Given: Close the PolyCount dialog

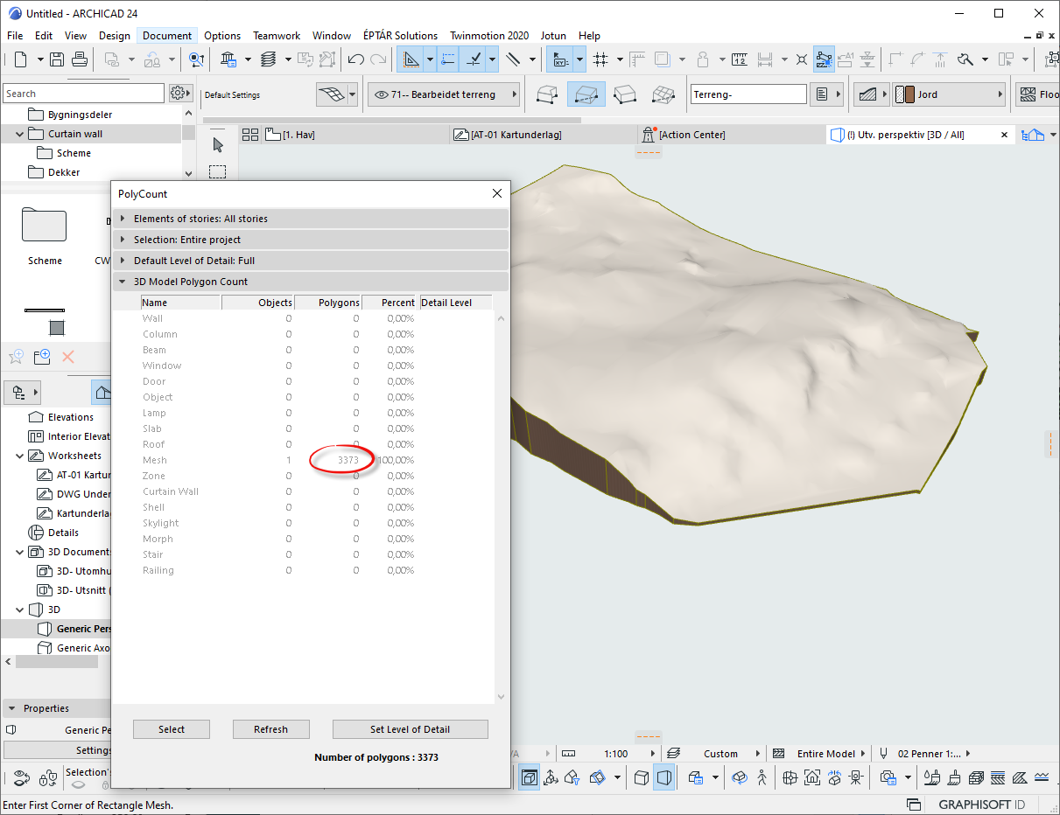Looking at the screenshot, I should pos(497,193).
